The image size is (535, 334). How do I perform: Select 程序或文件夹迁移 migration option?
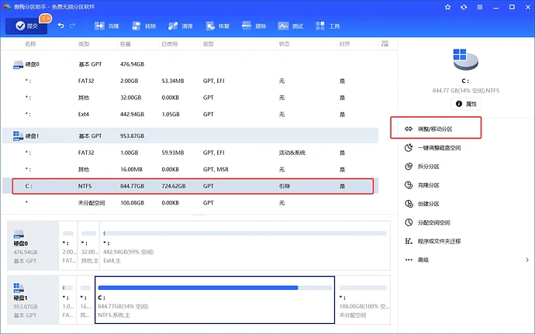[x=438, y=241]
